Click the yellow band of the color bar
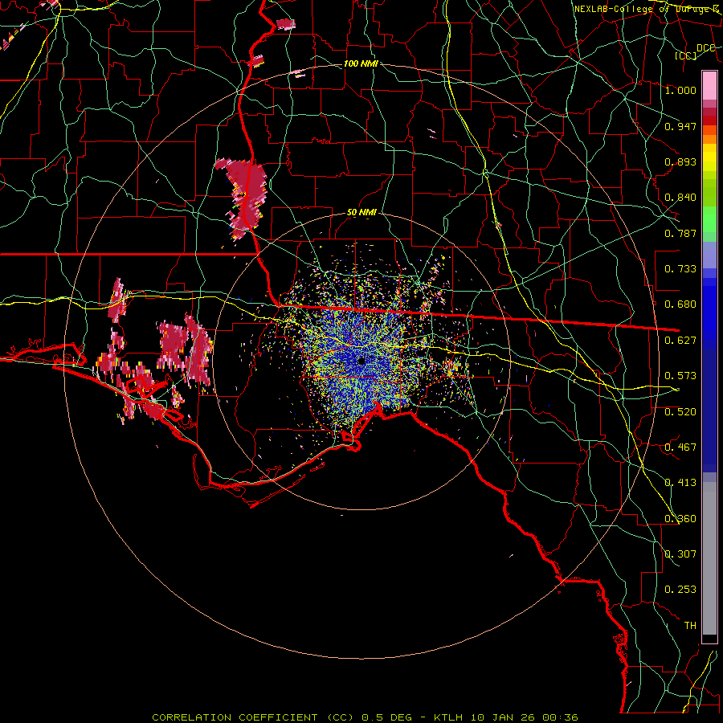 click(709, 158)
